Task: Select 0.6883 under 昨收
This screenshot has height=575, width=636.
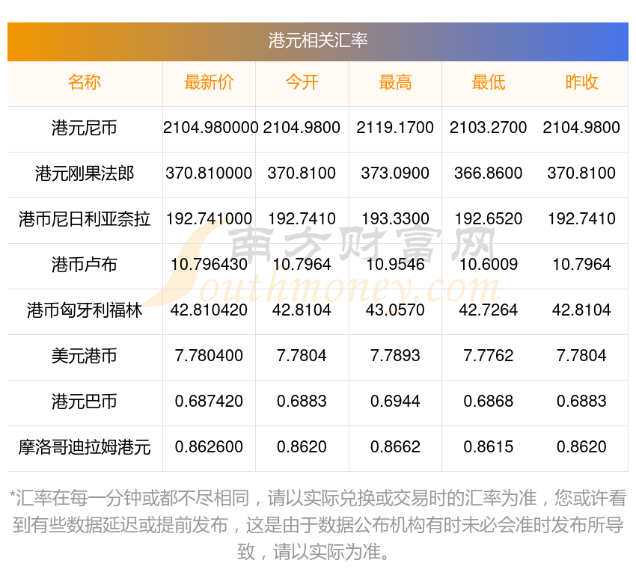Action: (x=581, y=402)
